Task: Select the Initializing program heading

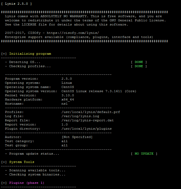Action: pyautogui.click(x=30, y=54)
